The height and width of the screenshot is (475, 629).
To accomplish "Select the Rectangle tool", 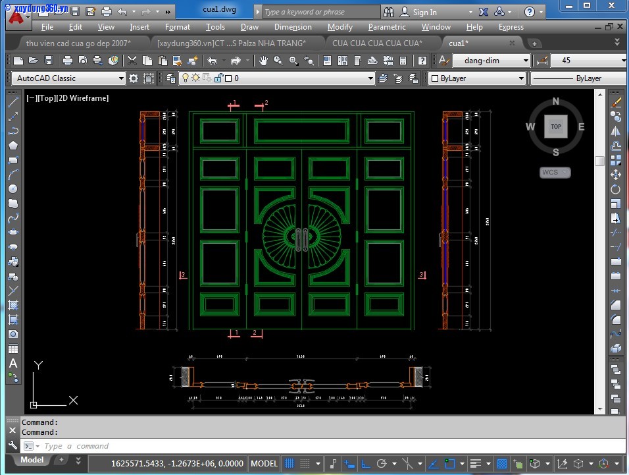I will 13,160.
